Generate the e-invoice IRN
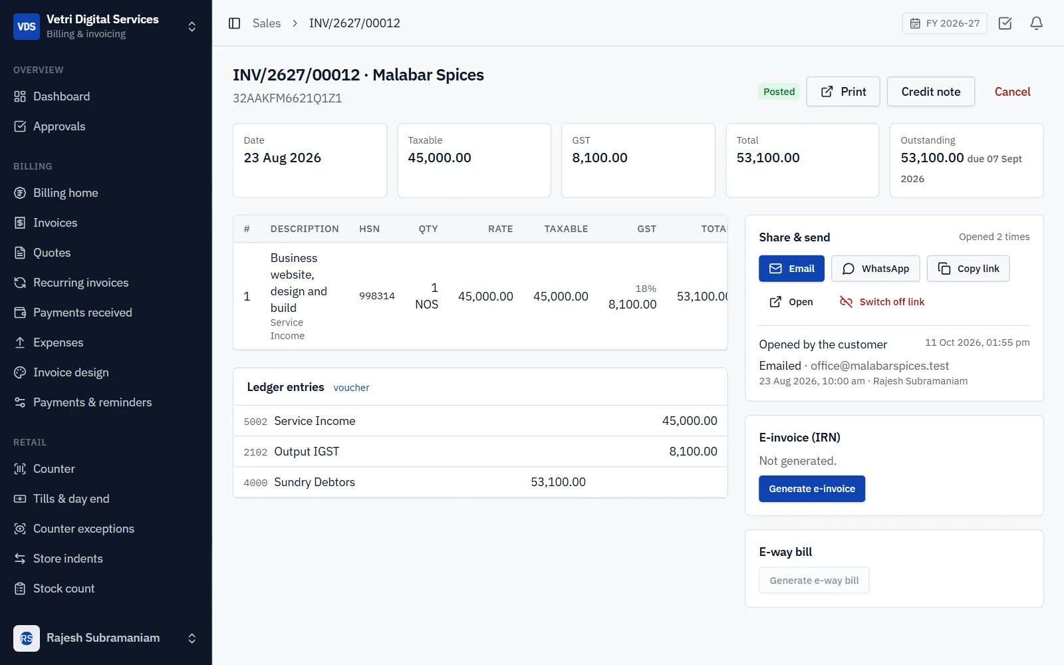Image resolution: width=1064 pixels, height=665 pixels. coord(812,489)
